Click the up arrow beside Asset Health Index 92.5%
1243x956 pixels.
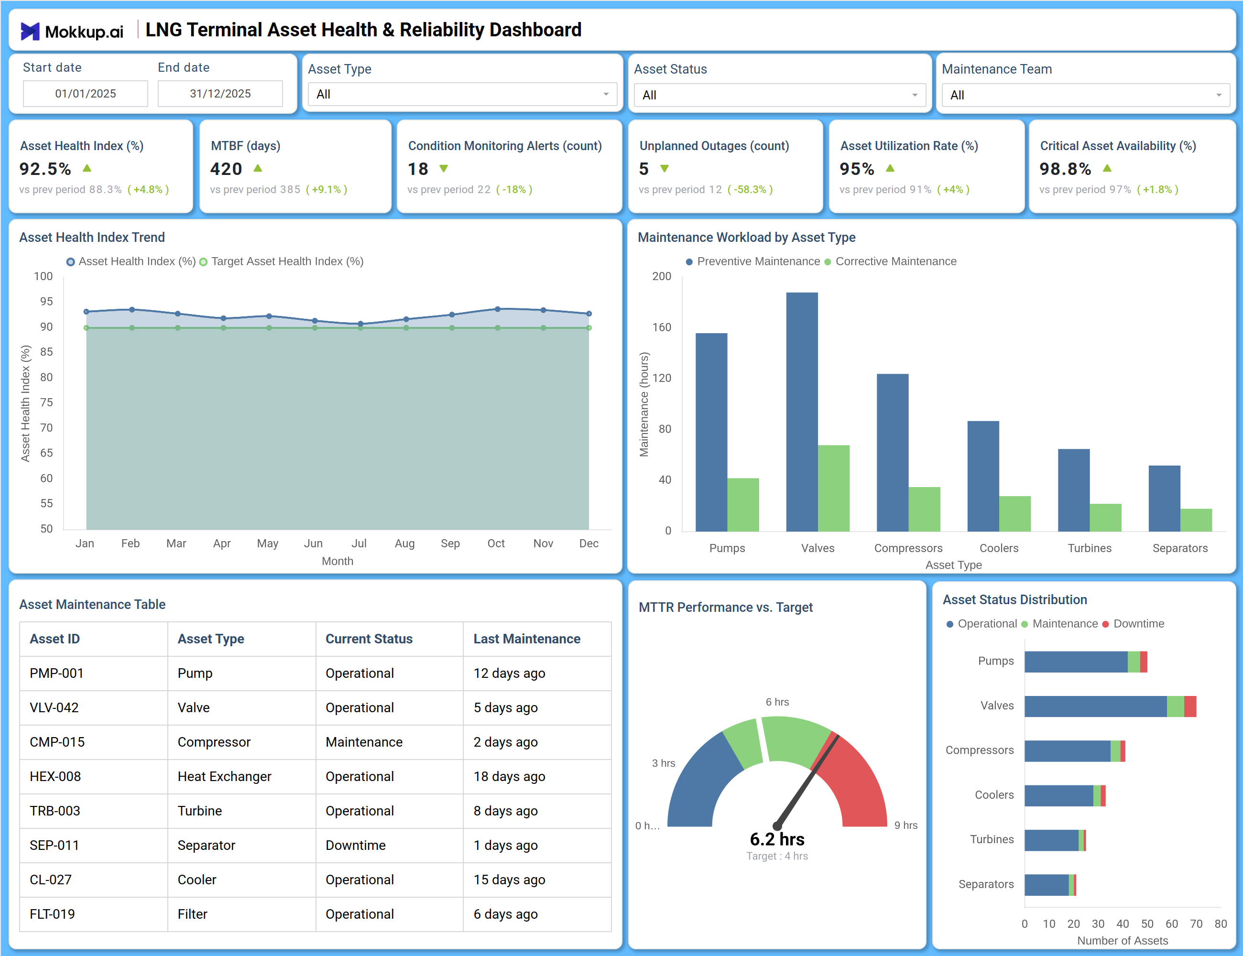(x=87, y=168)
